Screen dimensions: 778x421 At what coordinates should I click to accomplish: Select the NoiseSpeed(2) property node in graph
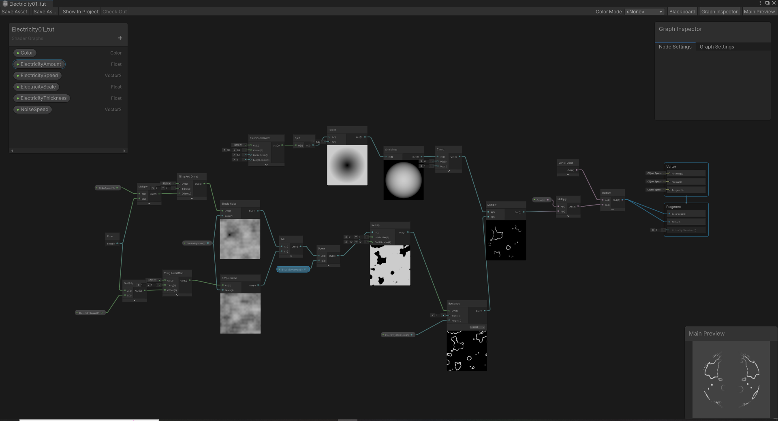[x=108, y=188]
